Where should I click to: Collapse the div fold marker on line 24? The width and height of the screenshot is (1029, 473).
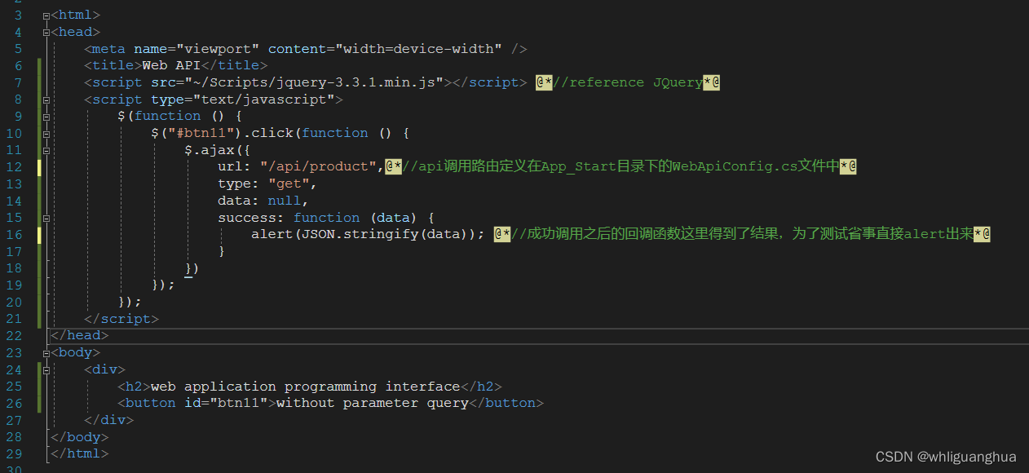coord(46,369)
